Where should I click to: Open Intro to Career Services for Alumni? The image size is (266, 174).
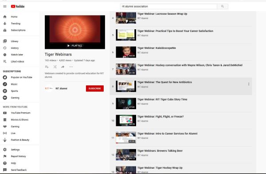tap(167, 134)
